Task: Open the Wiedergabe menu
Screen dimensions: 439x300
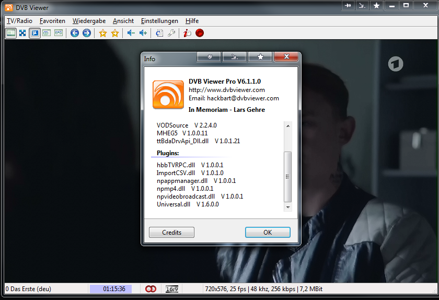Action: pyautogui.click(x=89, y=21)
